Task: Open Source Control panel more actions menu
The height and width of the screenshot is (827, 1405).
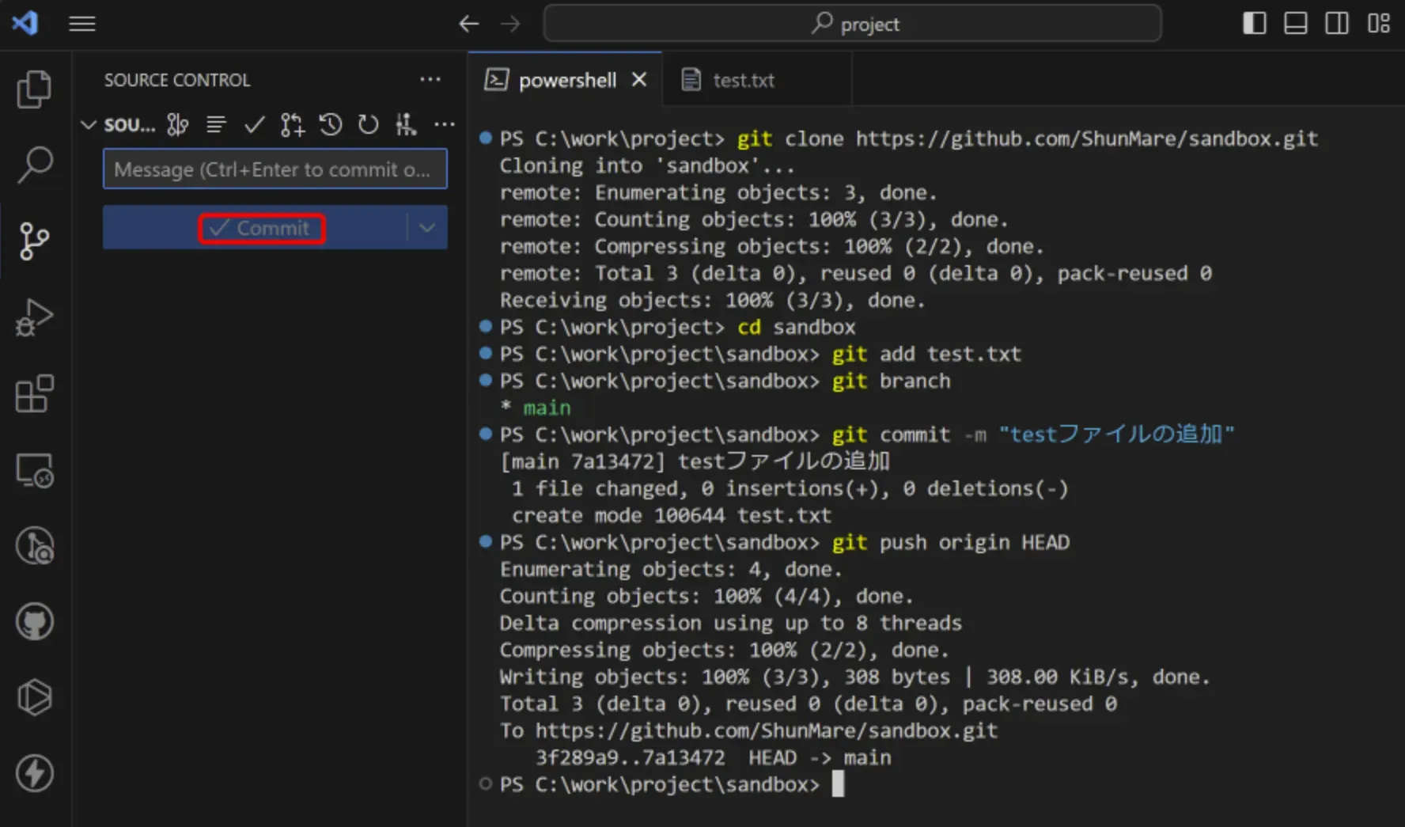Action: tap(430, 80)
